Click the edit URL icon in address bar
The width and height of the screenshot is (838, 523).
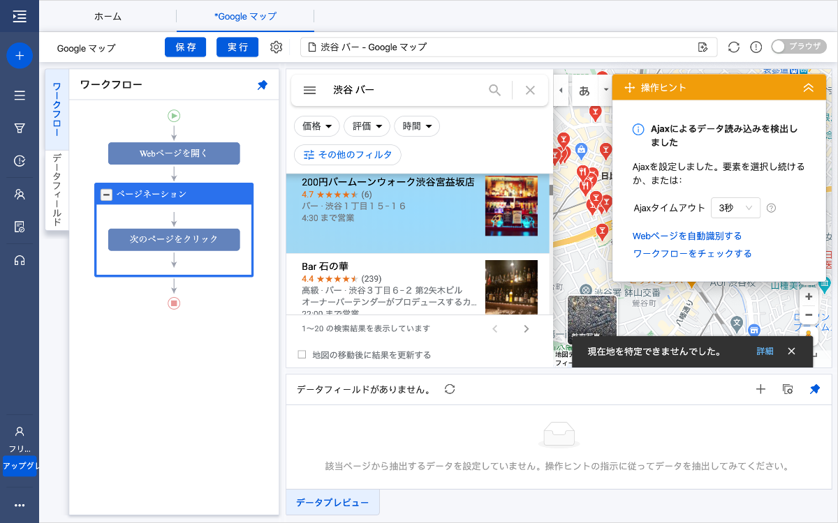coord(703,47)
